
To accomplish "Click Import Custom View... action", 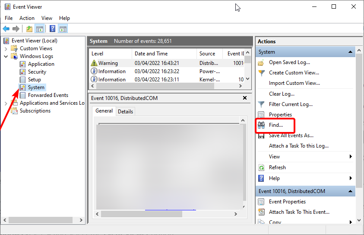I will pos(294,83).
